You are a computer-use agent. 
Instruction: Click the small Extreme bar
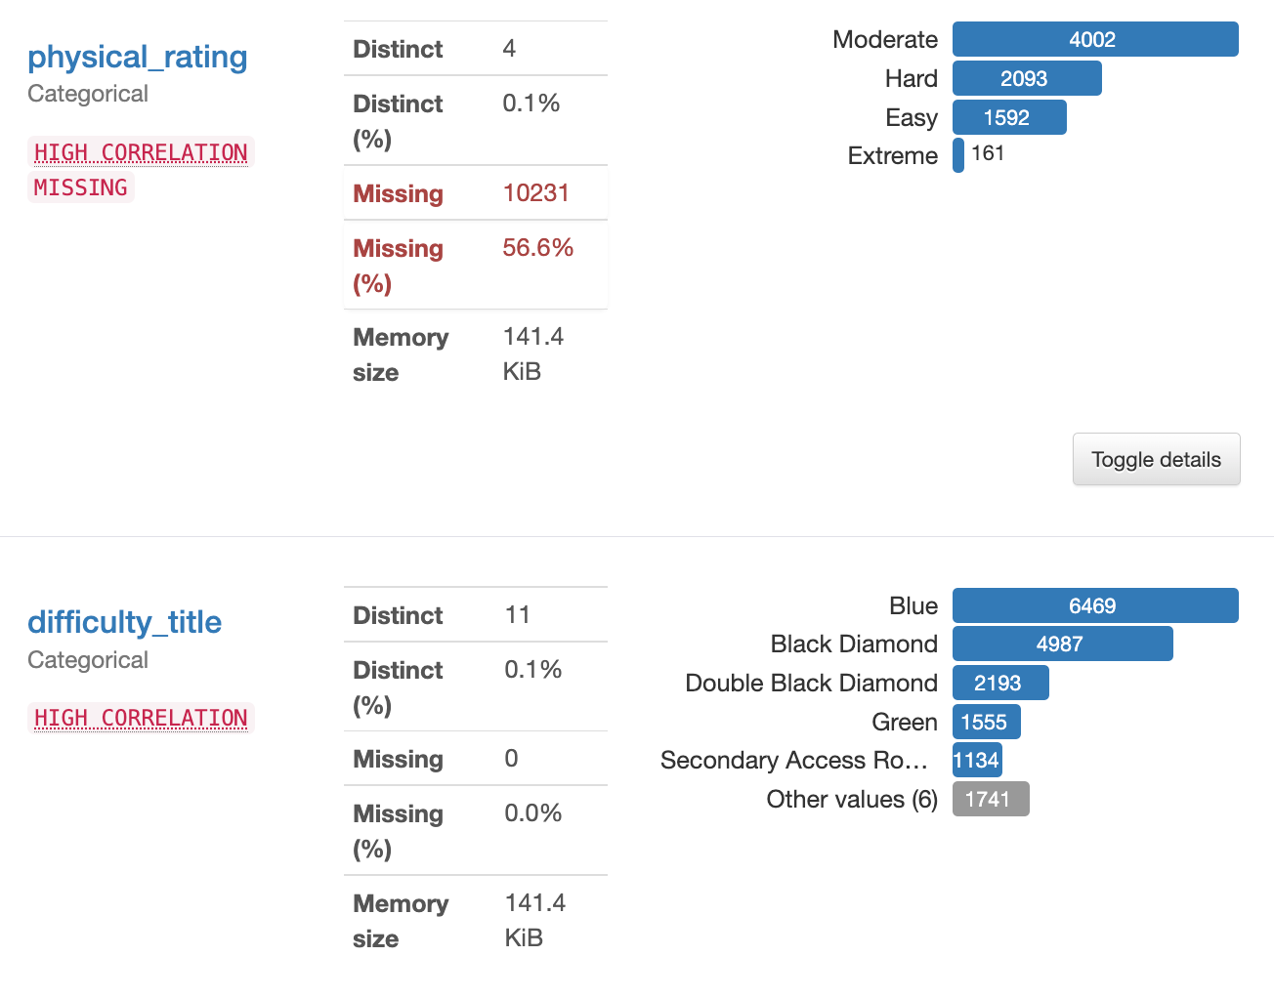coord(958,155)
